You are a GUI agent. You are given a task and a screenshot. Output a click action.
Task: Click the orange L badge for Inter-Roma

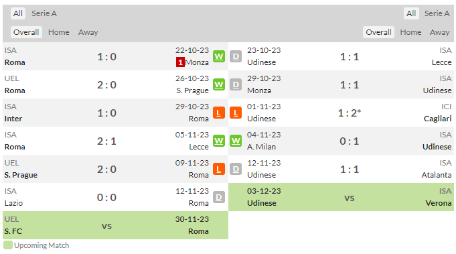(219, 113)
